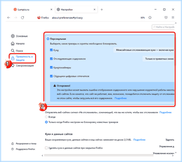Click the extensions icon beside Расширения и темы
The image size is (182, 162).
tap(12, 144)
